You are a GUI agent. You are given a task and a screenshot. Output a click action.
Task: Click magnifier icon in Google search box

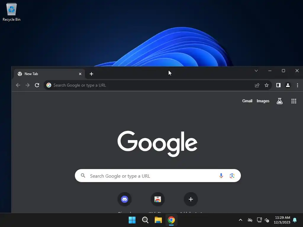(x=83, y=176)
